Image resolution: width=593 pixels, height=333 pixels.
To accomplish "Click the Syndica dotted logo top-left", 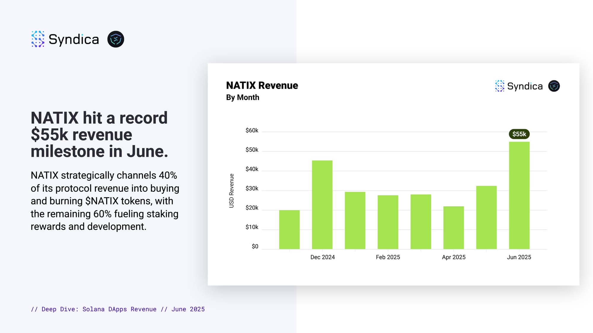I will [x=38, y=39].
